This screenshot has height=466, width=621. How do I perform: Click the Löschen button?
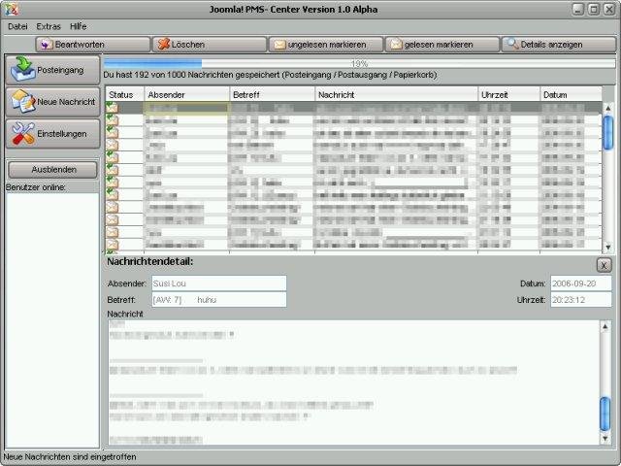(x=210, y=45)
